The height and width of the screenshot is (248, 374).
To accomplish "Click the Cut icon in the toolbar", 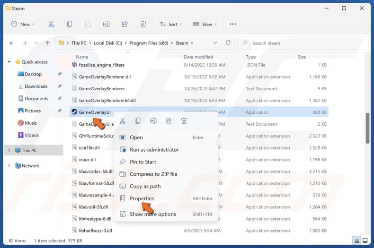I will point(51,24).
